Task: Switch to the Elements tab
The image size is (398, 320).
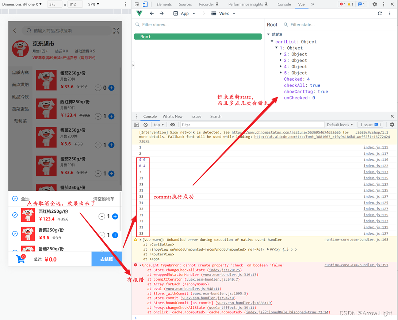Action: (x=164, y=4)
